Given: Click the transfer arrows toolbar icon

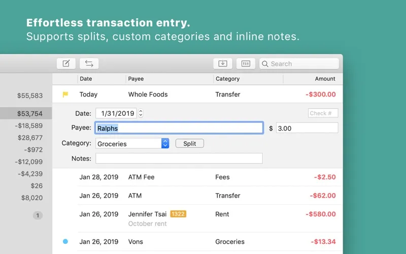Looking at the screenshot, I should tap(89, 63).
